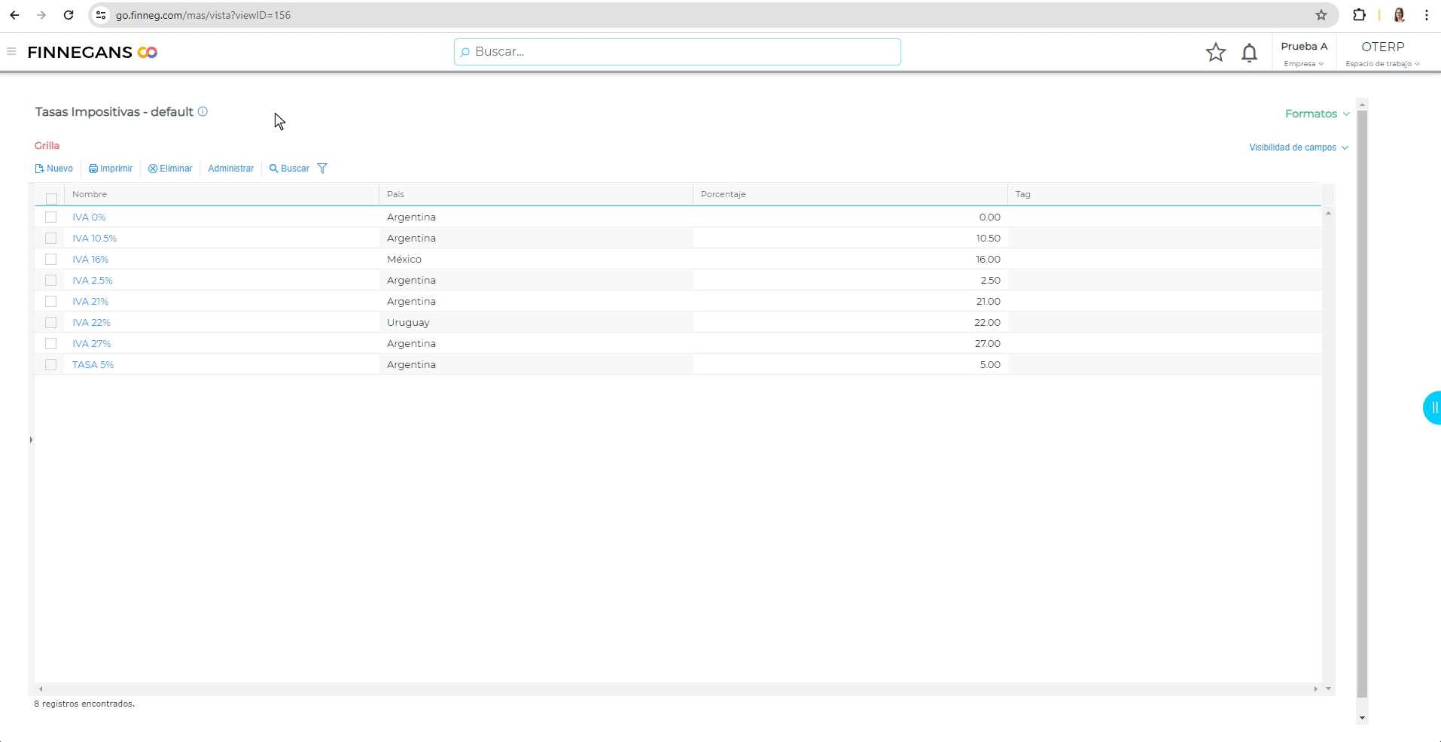Viewport: 1441px width, 742px height.
Task: Expand the Formatos dropdown
Action: [1317, 114]
